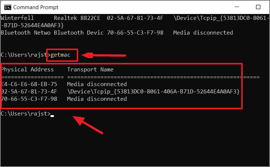
Task: Click the Transport Name column header
Action: [90, 70]
